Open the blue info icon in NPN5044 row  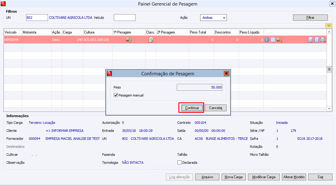tap(267, 40)
